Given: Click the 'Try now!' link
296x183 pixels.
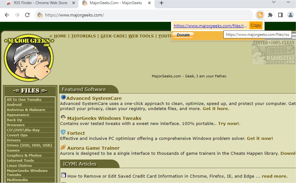Looking at the screenshot, I should (229, 124).
